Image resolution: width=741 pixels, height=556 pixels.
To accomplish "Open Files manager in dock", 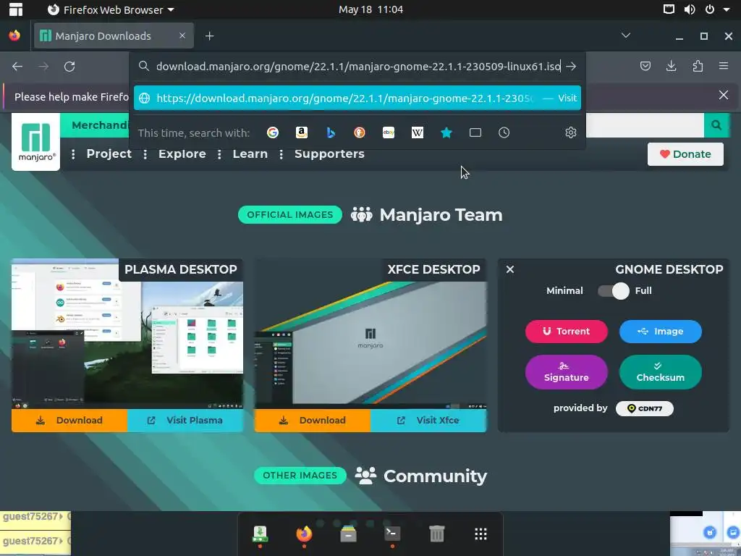I will tap(348, 534).
